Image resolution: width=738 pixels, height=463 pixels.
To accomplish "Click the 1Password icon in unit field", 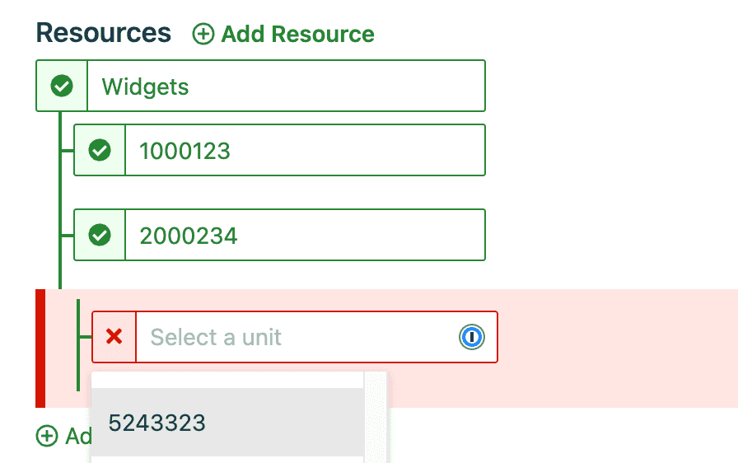I will point(472,336).
